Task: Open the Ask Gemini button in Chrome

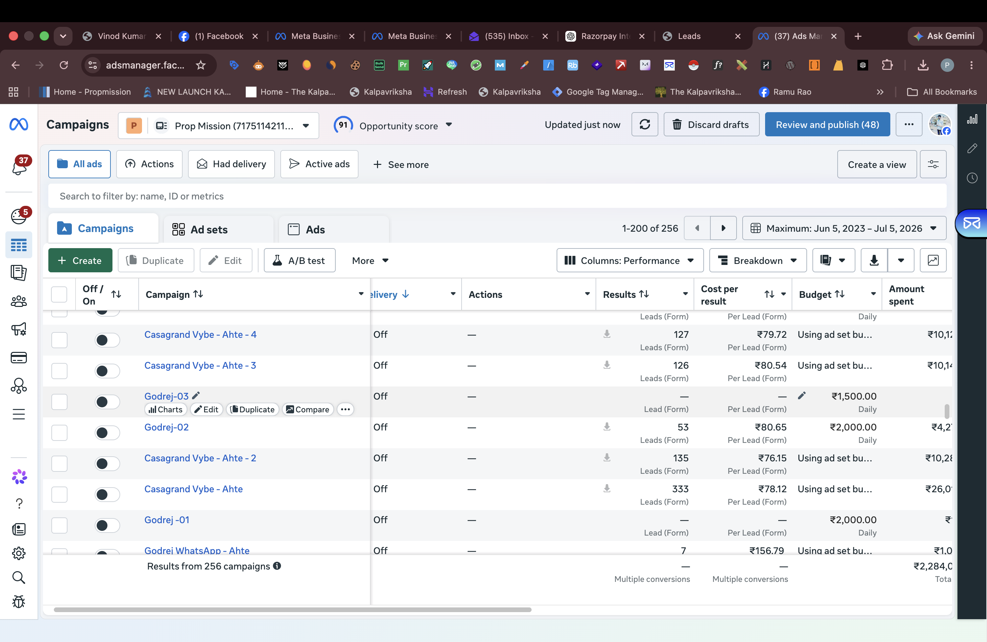Action: point(945,36)
